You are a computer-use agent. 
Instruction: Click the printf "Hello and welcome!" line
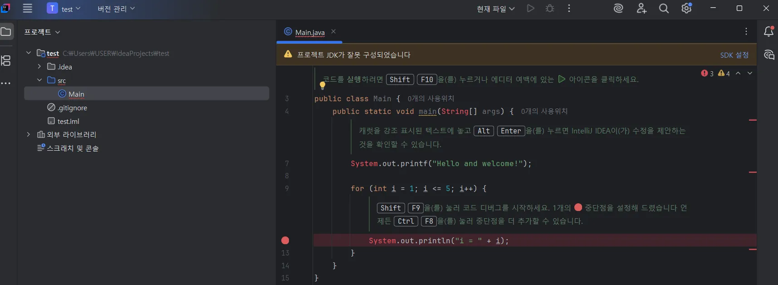[x=441, y=163]
